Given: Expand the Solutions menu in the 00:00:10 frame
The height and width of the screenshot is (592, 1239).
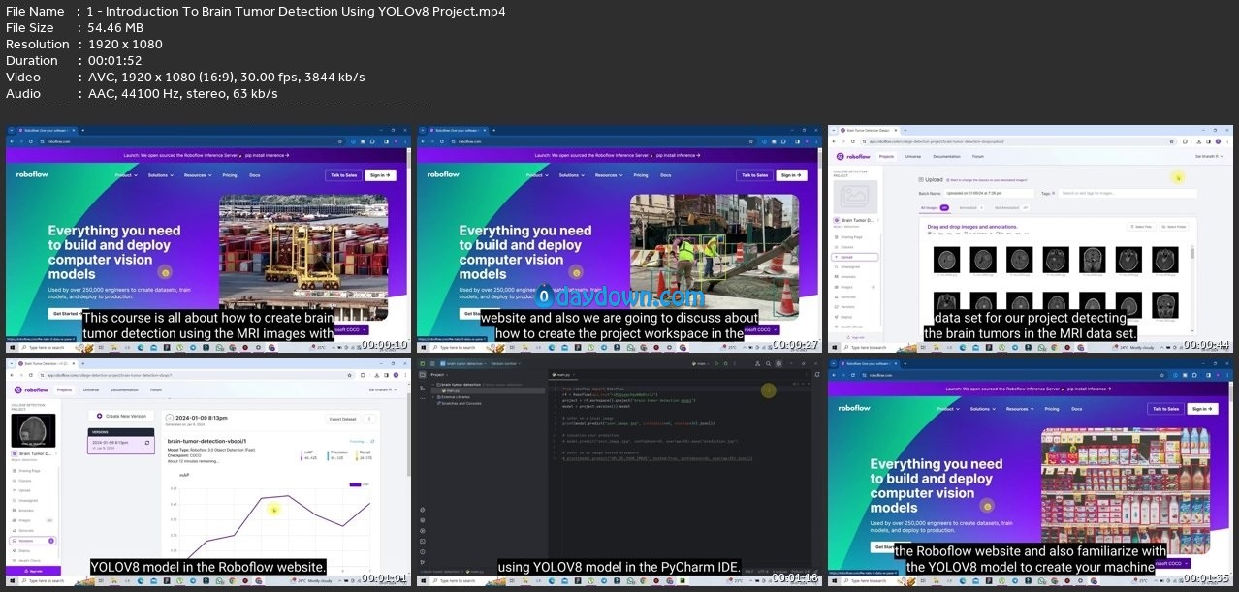Looking at the screenshot, I should tap(161, 175).
